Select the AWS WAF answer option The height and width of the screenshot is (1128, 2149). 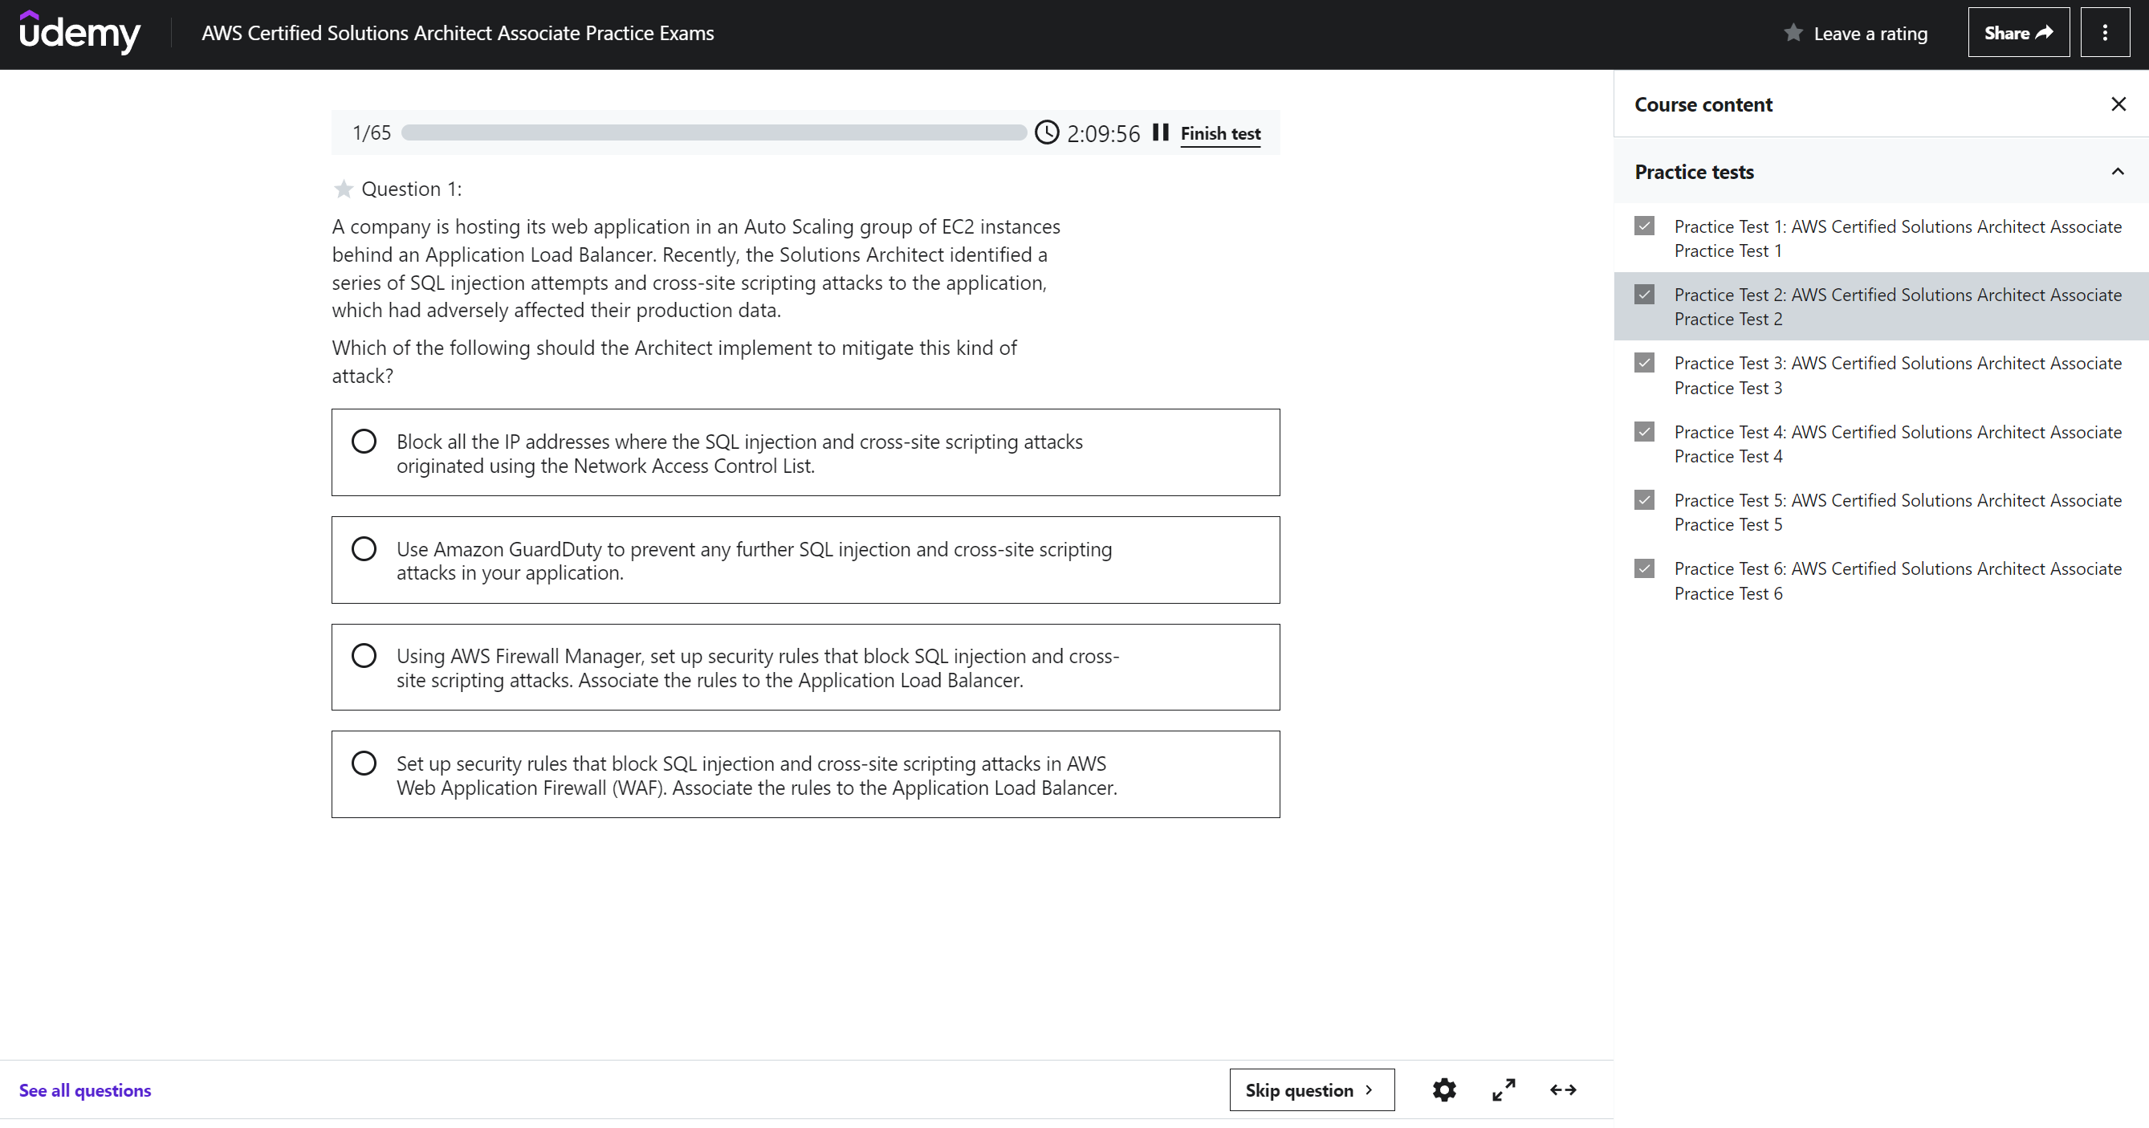[x=805, y=774]
